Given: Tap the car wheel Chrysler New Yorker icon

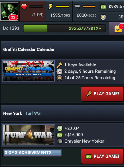Looking at the screenshot, I should (60, 141).
